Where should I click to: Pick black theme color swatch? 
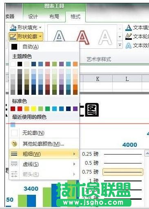(20, 64)
